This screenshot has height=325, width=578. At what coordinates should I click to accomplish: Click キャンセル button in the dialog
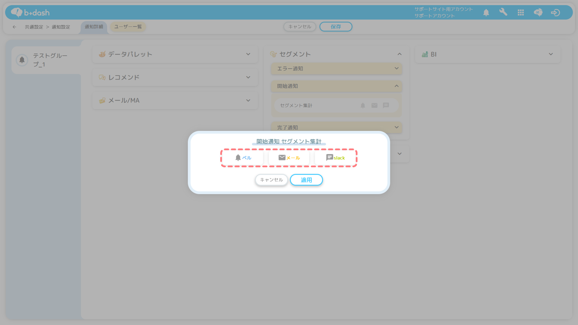[x=271, y=180]
